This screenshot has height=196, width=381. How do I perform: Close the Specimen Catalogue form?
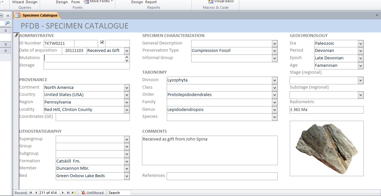[377, 15]
